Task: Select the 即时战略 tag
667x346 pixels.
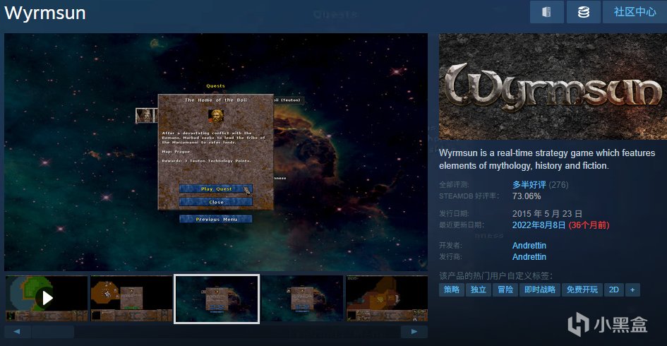Action: (540, 290)
